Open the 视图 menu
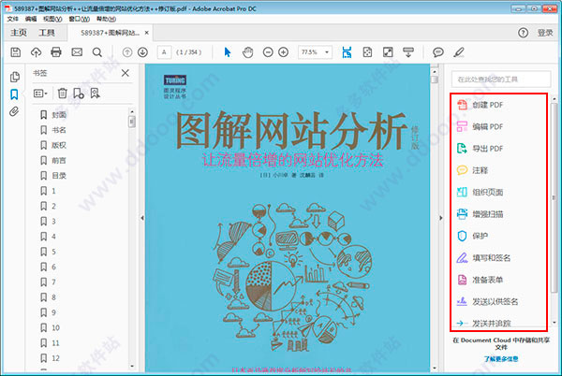Viewport: 562px width, 376px height. pos(52,19)
